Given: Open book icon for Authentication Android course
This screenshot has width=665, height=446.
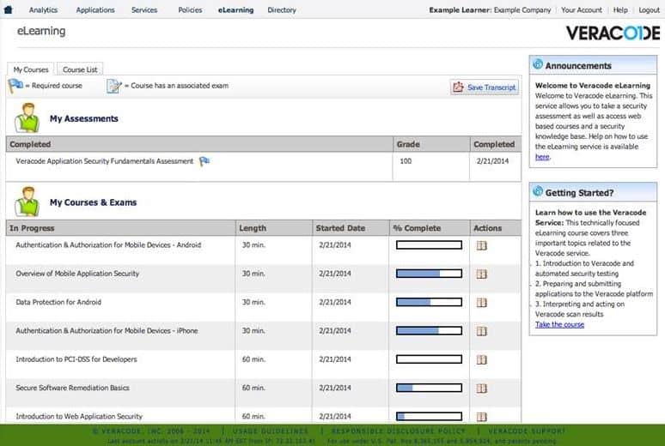Looking at the screenshot, I should coord(481,245).
